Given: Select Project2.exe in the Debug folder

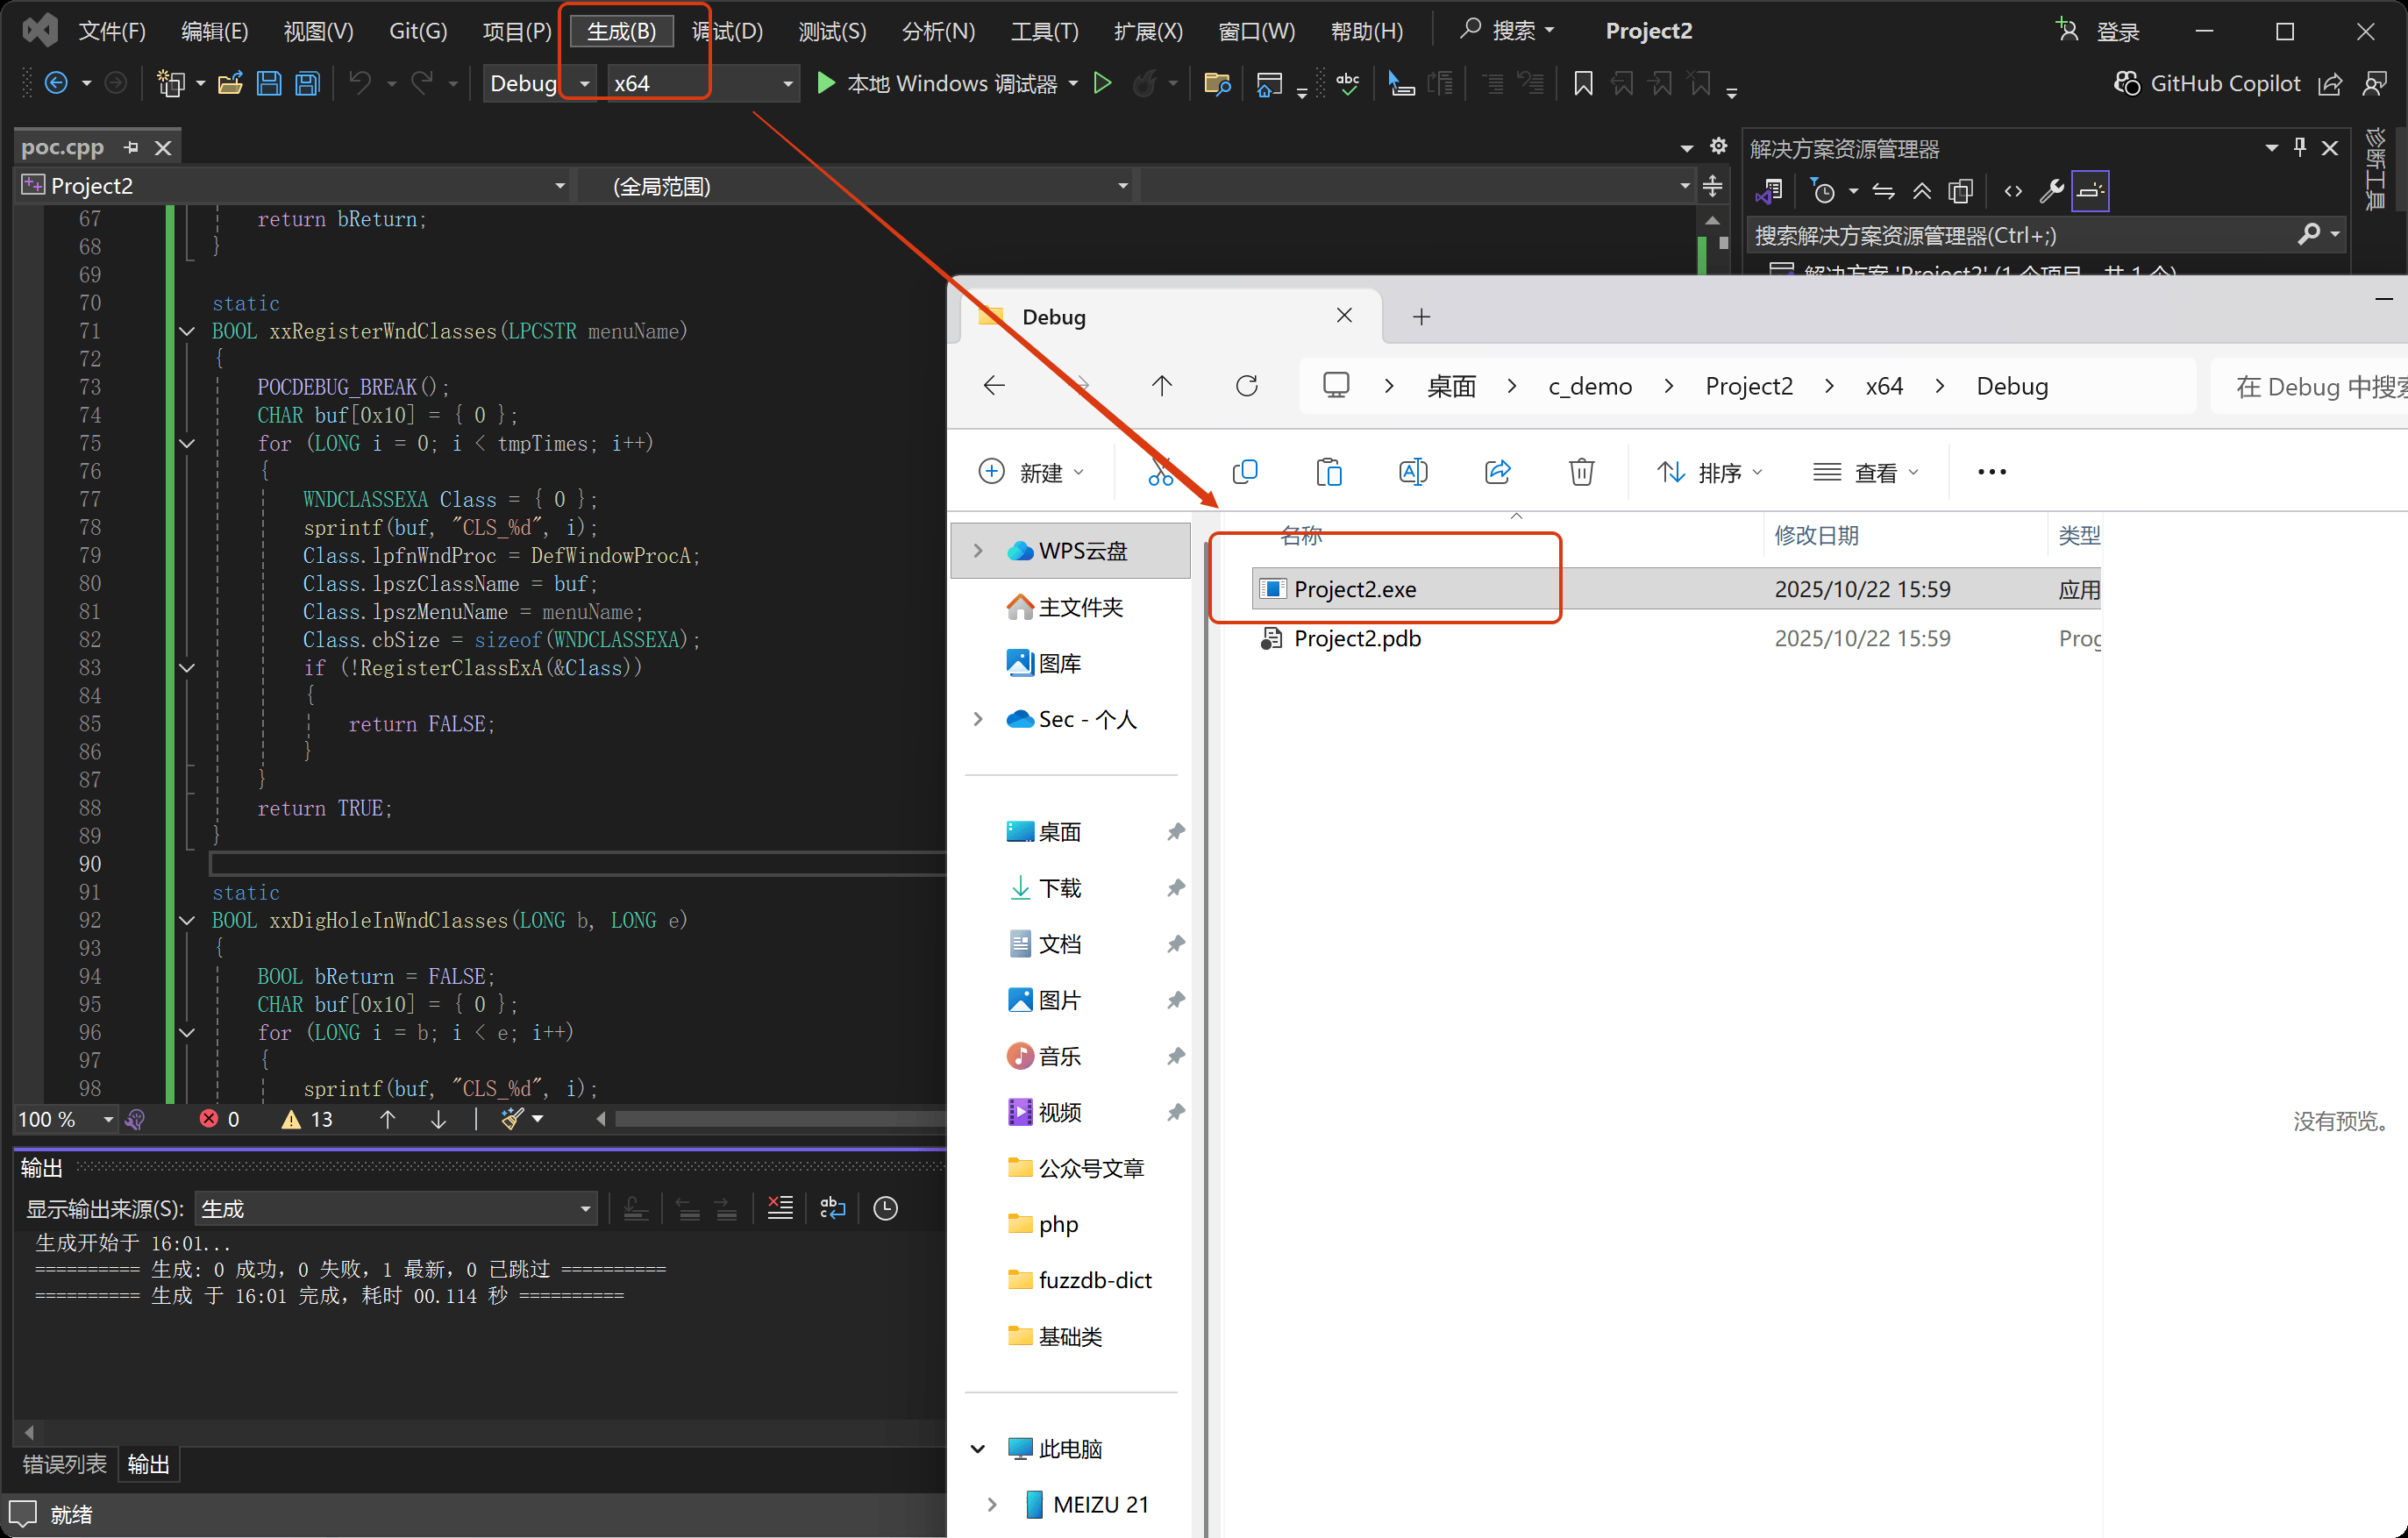Looking at the screenshot, I should [1357, 589].
